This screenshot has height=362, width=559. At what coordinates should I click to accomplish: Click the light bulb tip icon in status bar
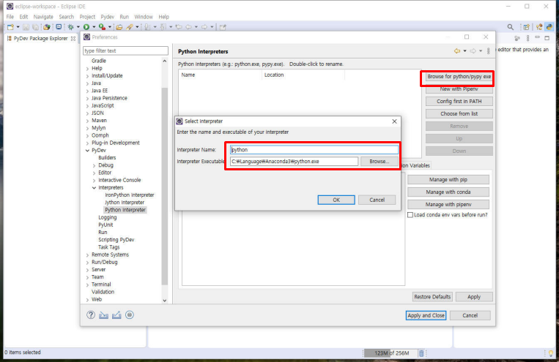(x=551, y=353)
